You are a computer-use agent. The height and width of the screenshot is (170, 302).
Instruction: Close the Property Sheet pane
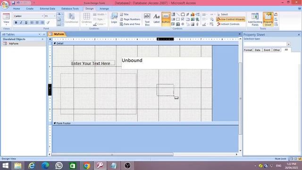click(x=299, y=34)
